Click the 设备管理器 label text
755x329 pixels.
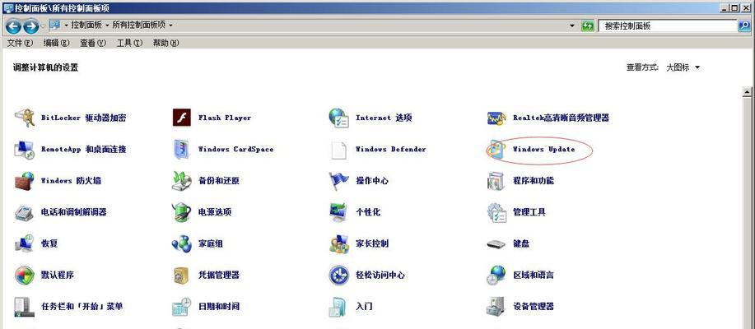(533, 307)
